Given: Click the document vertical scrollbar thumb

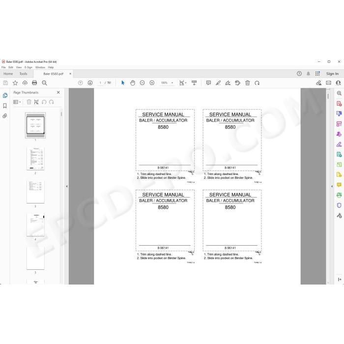Looking at the screenshot, I should (x=328, y=96).
